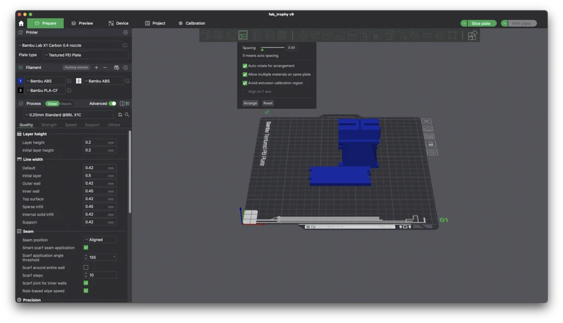Switch to the Calibration tab
This screenshot has height=323, width=563.
[192, 23]
